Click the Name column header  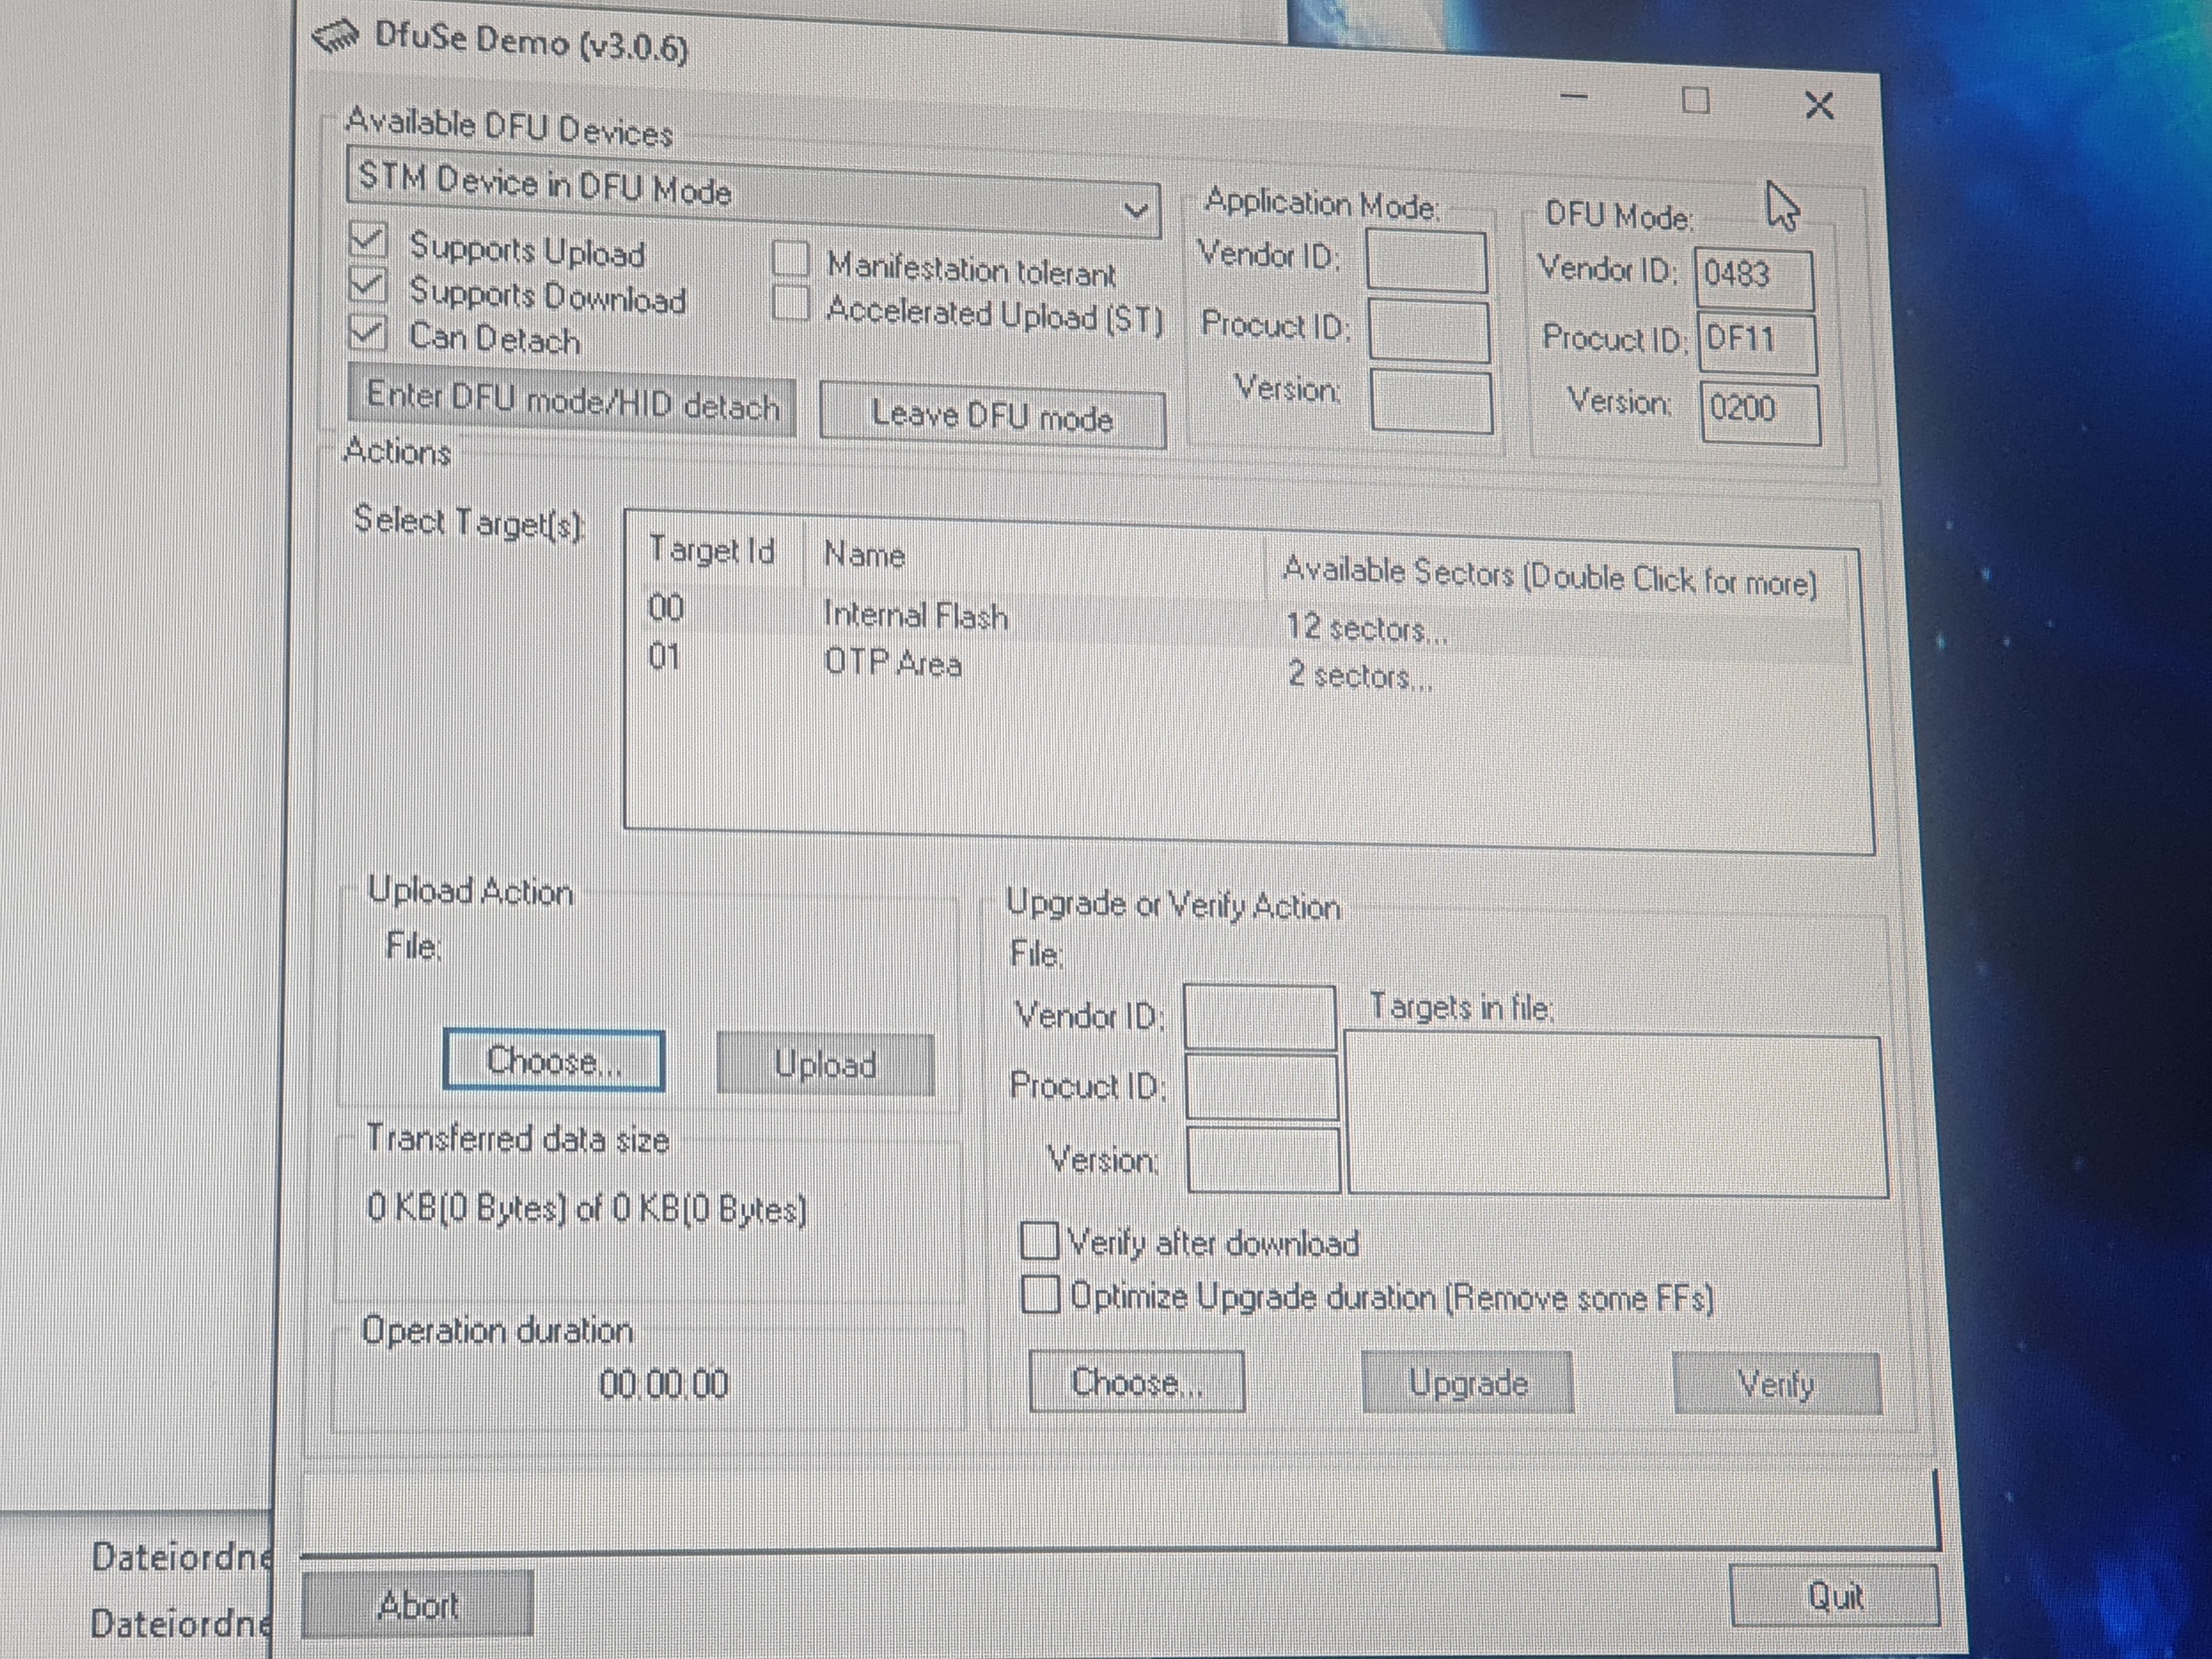point(1035,560)
